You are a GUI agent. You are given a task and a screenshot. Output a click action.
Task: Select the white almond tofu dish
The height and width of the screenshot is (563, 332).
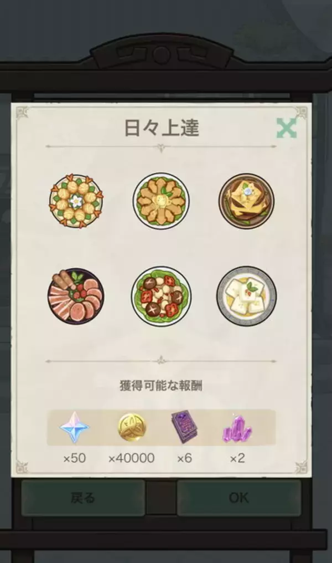coord(246,295)
